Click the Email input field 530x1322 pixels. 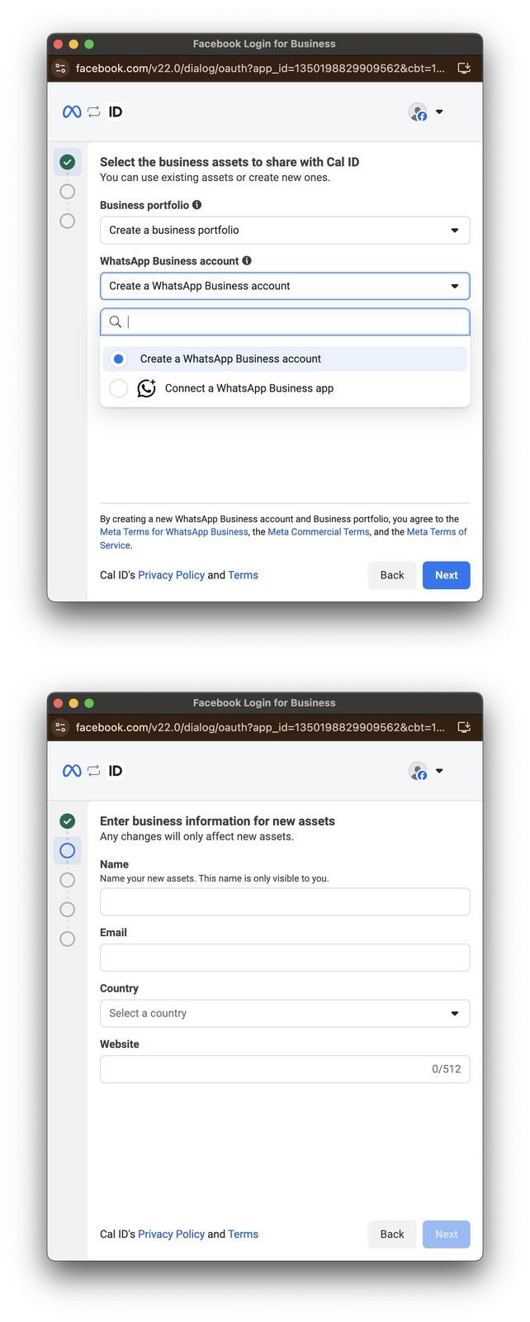click(285, 958)
